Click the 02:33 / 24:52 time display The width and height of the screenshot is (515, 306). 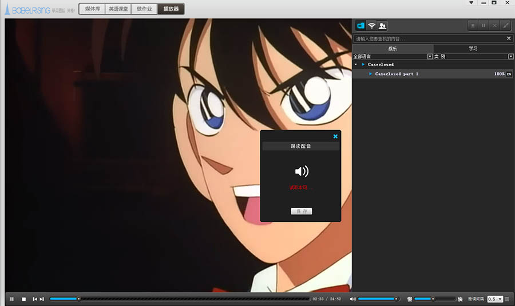tap(327, 299)
